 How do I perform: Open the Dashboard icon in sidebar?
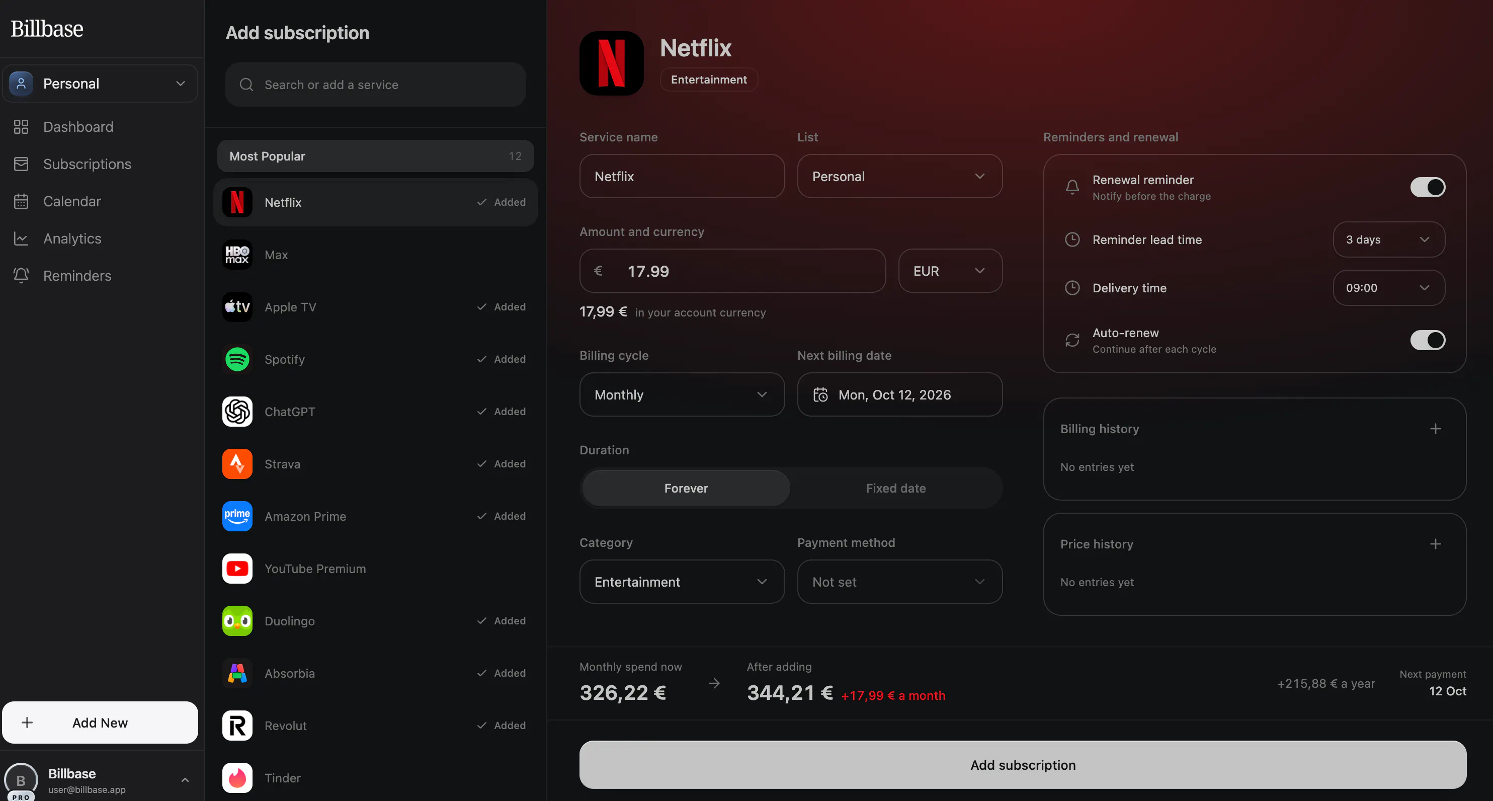[21, 127]
